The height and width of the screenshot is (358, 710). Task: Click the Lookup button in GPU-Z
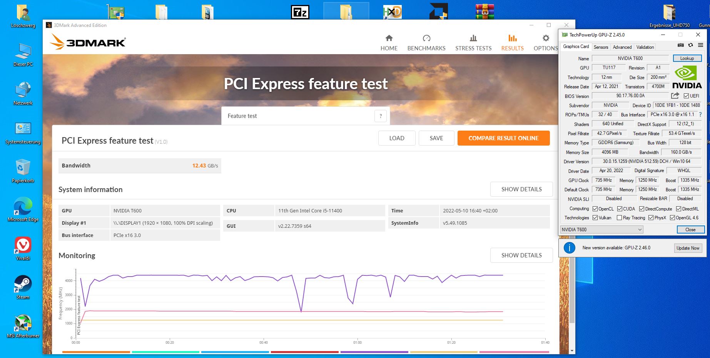pos(687,58)
